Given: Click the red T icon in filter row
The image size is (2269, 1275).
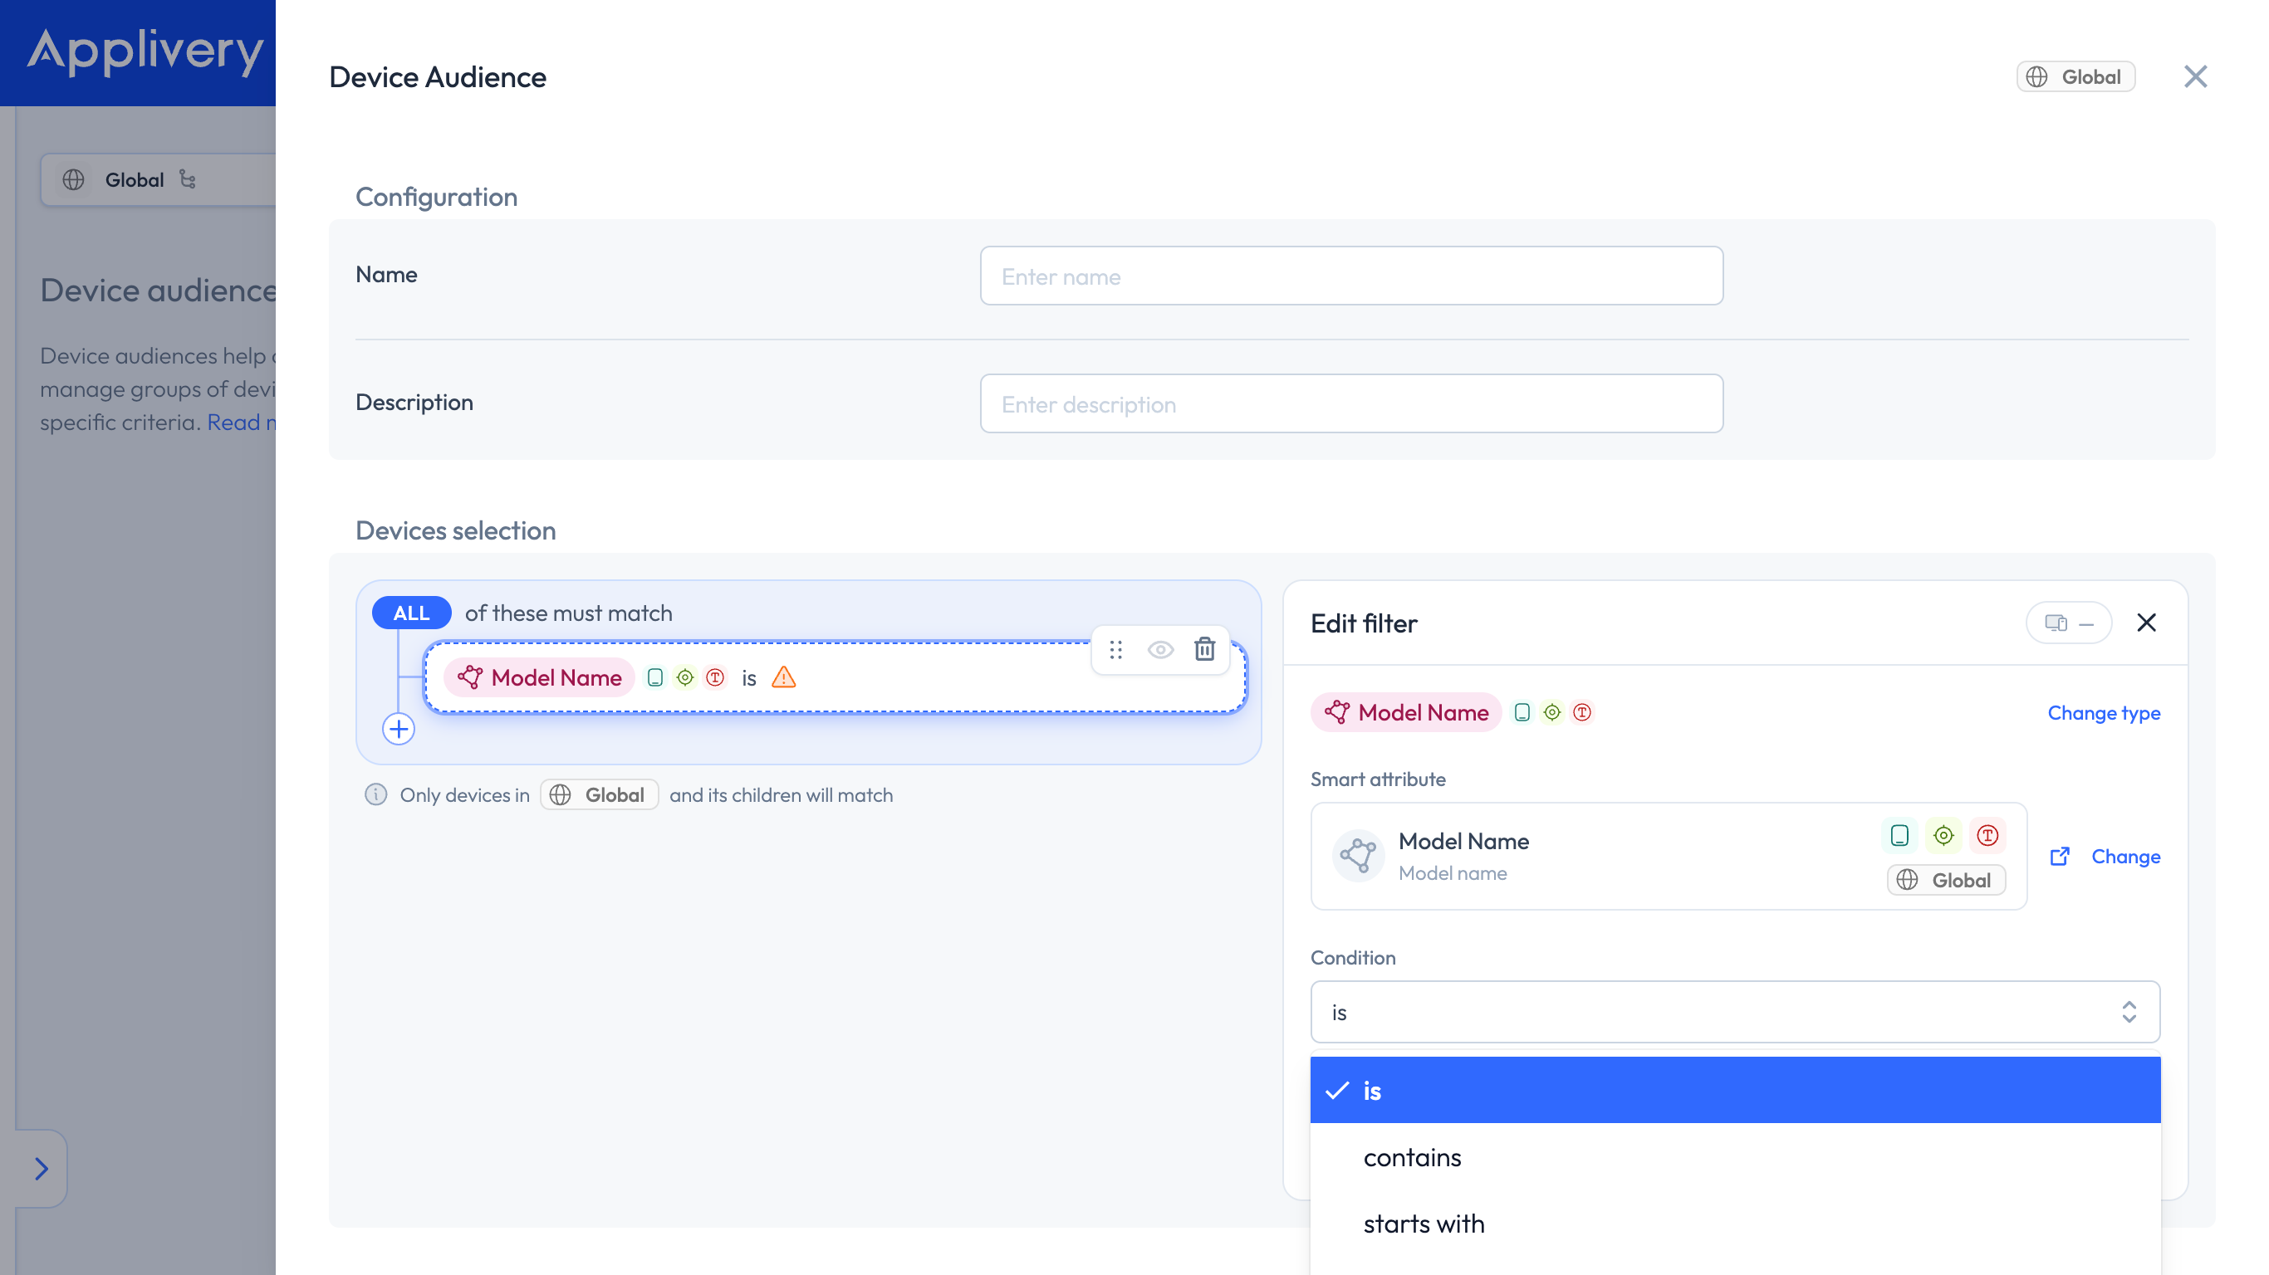Looking at the screenshot, I should coord(714,677).
